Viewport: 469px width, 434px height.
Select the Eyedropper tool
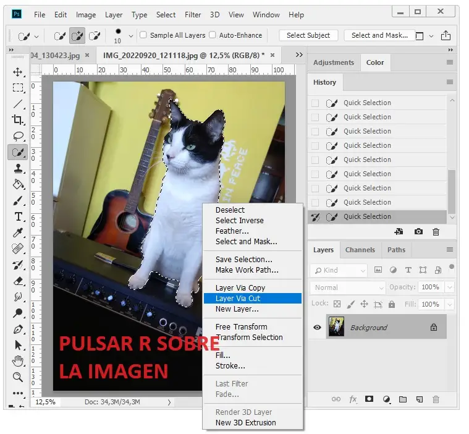(18, 232)
